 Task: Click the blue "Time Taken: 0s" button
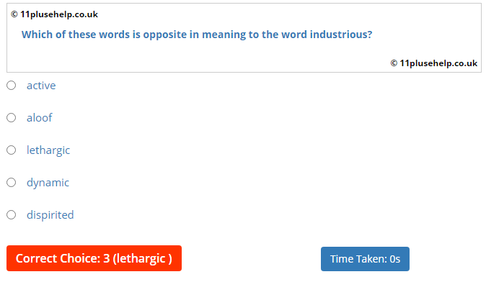(365, 259)
